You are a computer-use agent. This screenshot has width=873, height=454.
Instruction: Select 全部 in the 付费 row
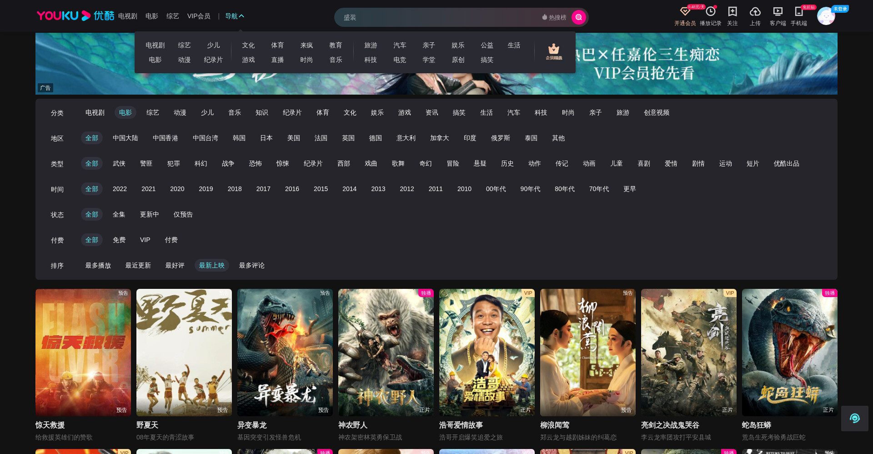pyautogui.click(x=92, y=240)
